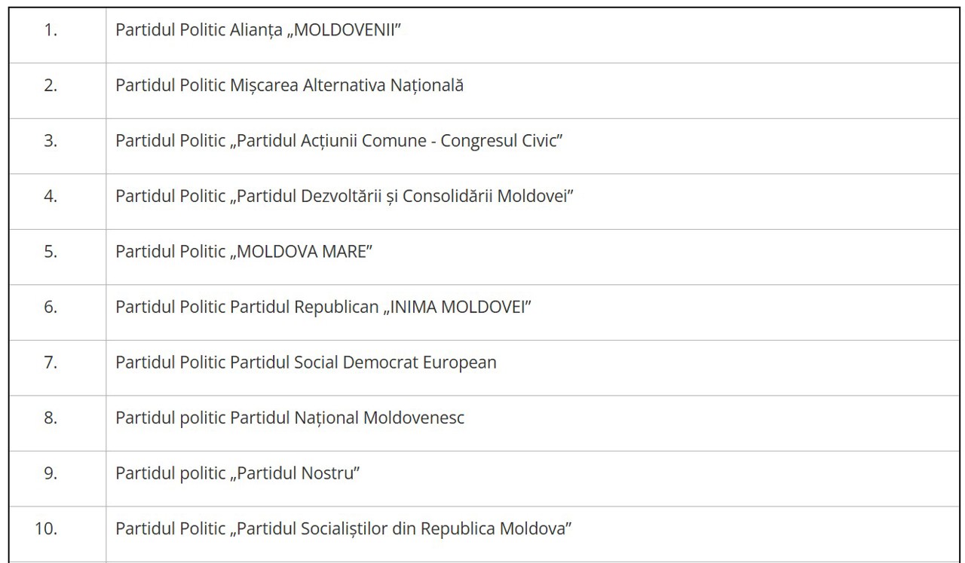Select the number 9. in the table
The height and width of the screenshot is (563, 965).
pyautogui.click(x=50, y=473)
